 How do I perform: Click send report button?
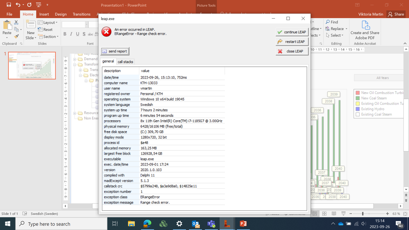(115, 51)
